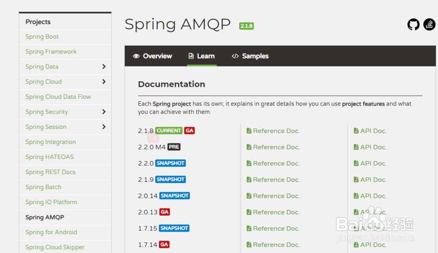The height and width of the screenshot is (253, 438).
Task: Click the SNAPSHOT badge on version 1.7.15
Action: (x=174, y=228)
